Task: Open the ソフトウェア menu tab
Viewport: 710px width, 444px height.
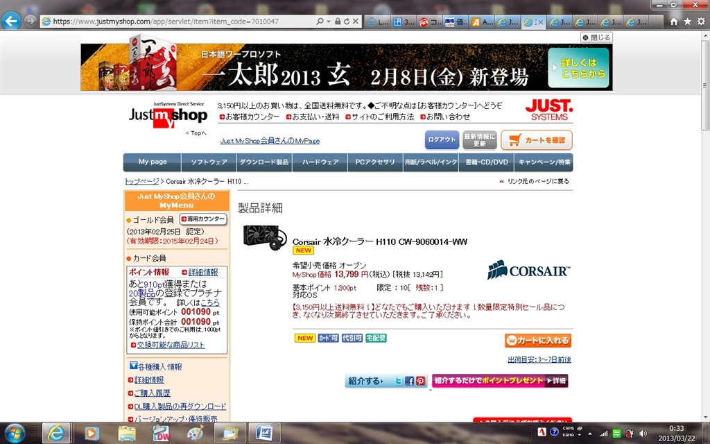Action: [x=209, y=162]
